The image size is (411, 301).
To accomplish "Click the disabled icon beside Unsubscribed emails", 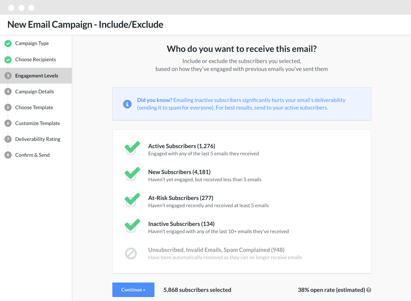I will (131, 253).
